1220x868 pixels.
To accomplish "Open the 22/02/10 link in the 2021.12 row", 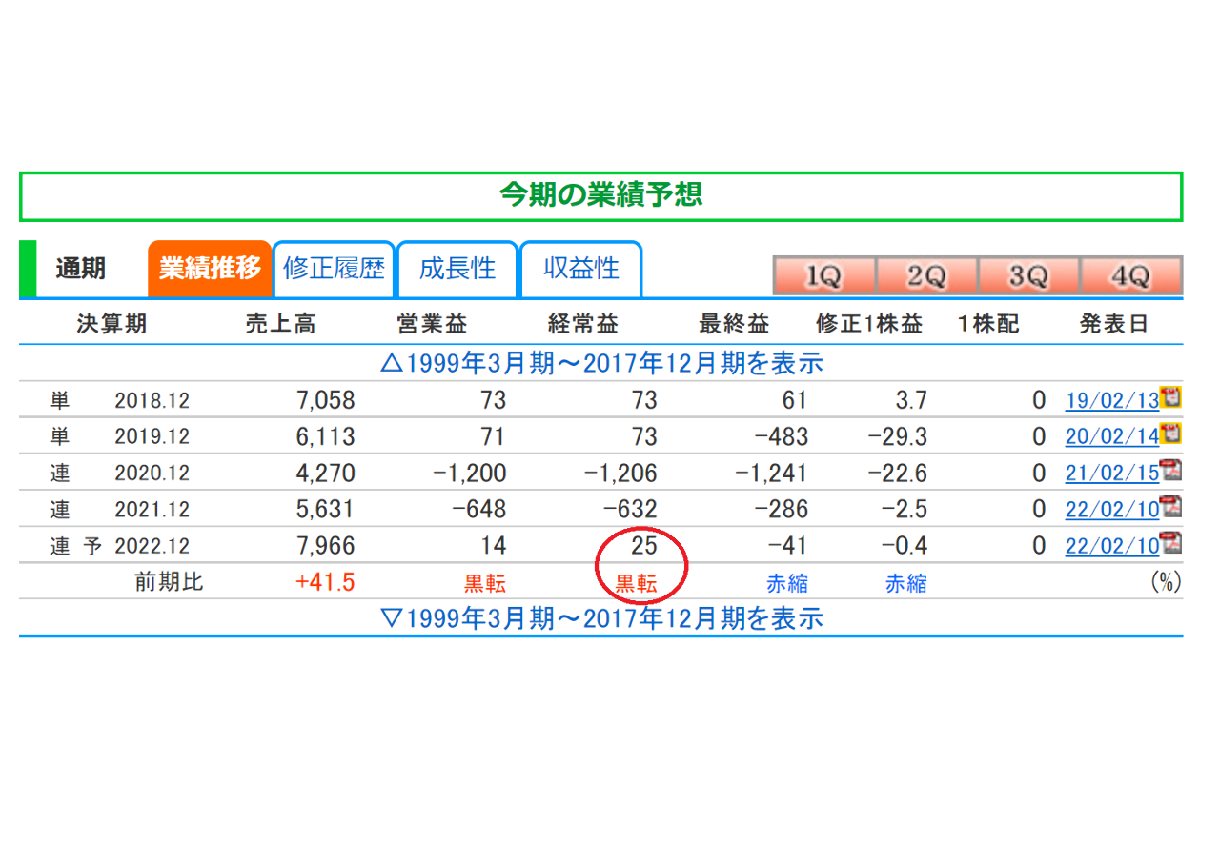I will (x=1111, y=510).
